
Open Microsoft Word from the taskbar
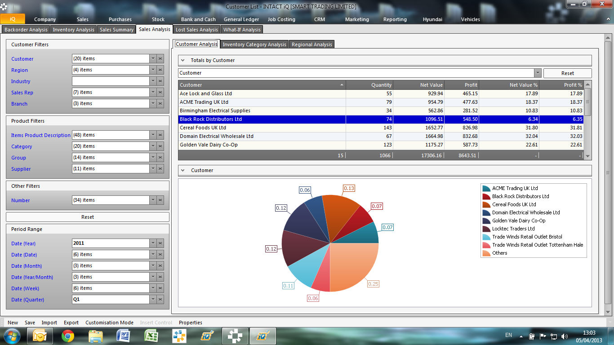coord(124,336)
